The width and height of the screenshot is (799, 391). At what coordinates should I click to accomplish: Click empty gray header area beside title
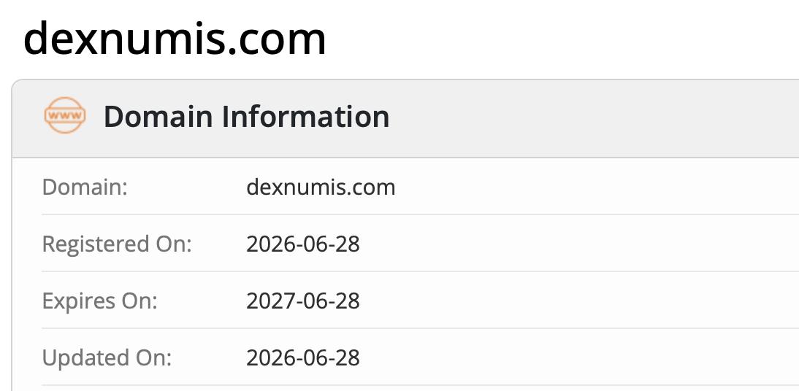pos(591,117)
